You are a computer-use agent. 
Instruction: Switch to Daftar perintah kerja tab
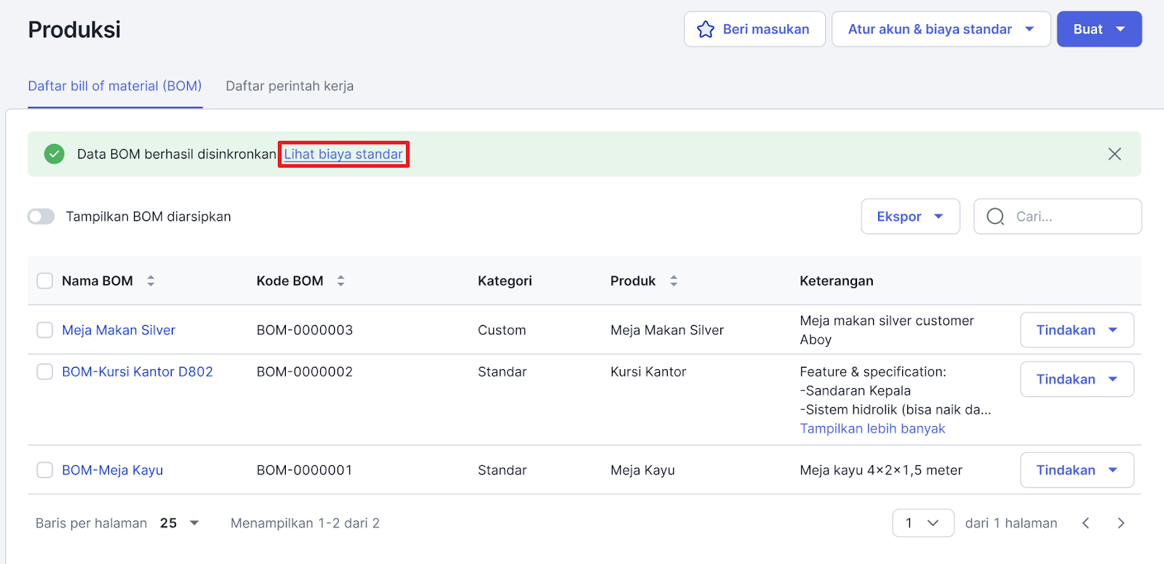pyautogui.click(x=290, y=86)
